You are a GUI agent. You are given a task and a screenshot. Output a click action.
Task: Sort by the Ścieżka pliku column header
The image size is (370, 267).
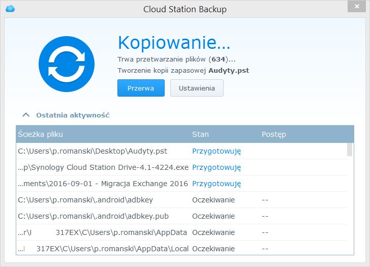pos(40,134)
